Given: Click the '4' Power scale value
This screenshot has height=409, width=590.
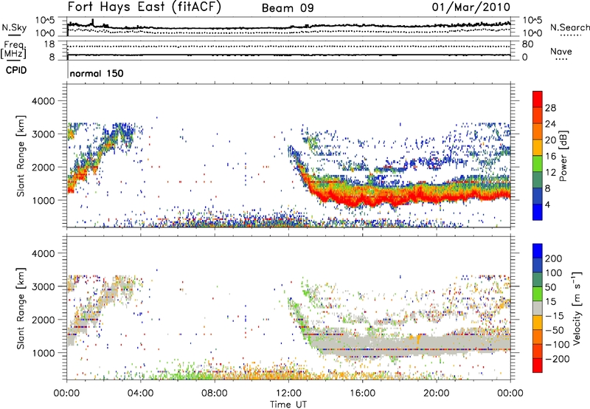Looking at the screenshot, I should click(x=547, y=205).
